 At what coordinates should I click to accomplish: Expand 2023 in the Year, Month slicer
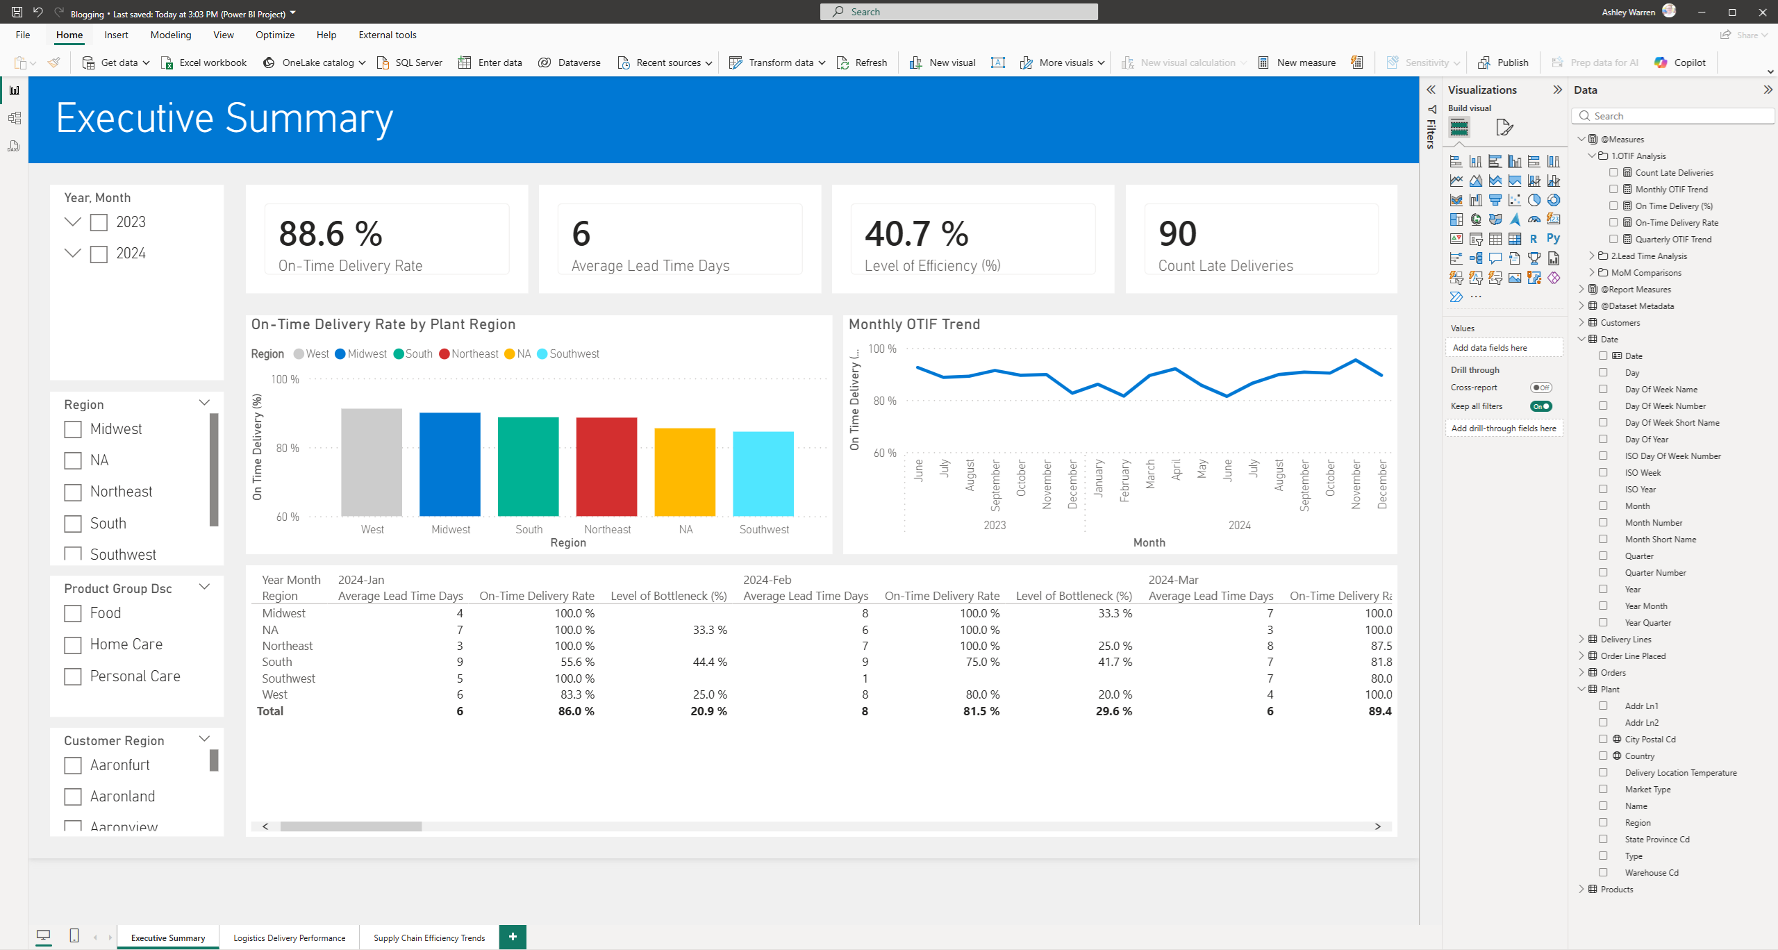(x=72, y=222)
